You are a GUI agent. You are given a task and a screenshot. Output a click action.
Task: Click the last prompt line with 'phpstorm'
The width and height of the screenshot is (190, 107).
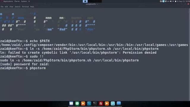point(23,68)
